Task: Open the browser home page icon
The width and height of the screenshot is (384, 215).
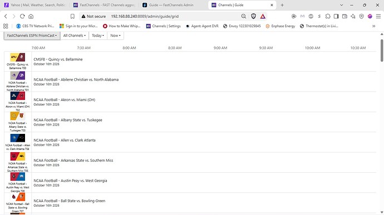Action: coord(31,16)
